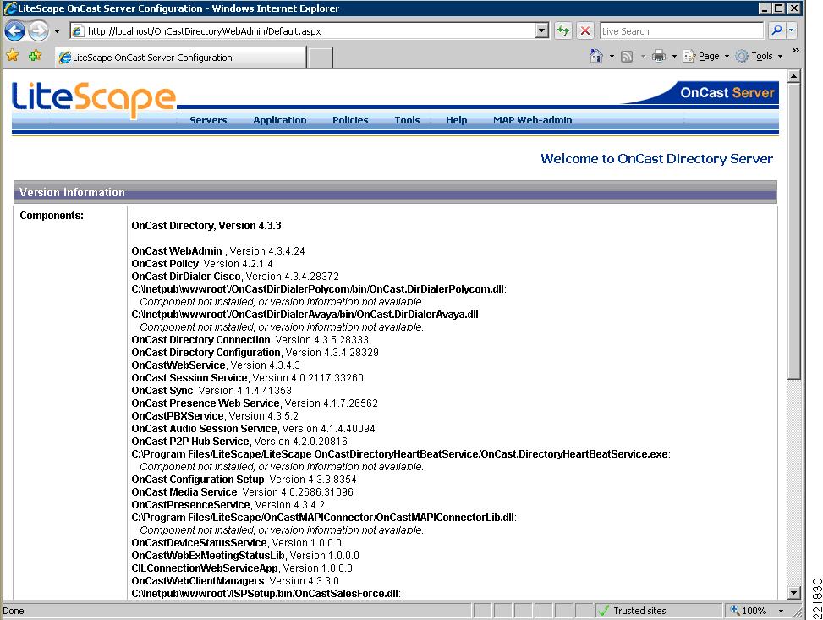This screenshot has width=823, height=620.
Task: Click the OnCast WebAdmin version line
Action: click(218, 251)
